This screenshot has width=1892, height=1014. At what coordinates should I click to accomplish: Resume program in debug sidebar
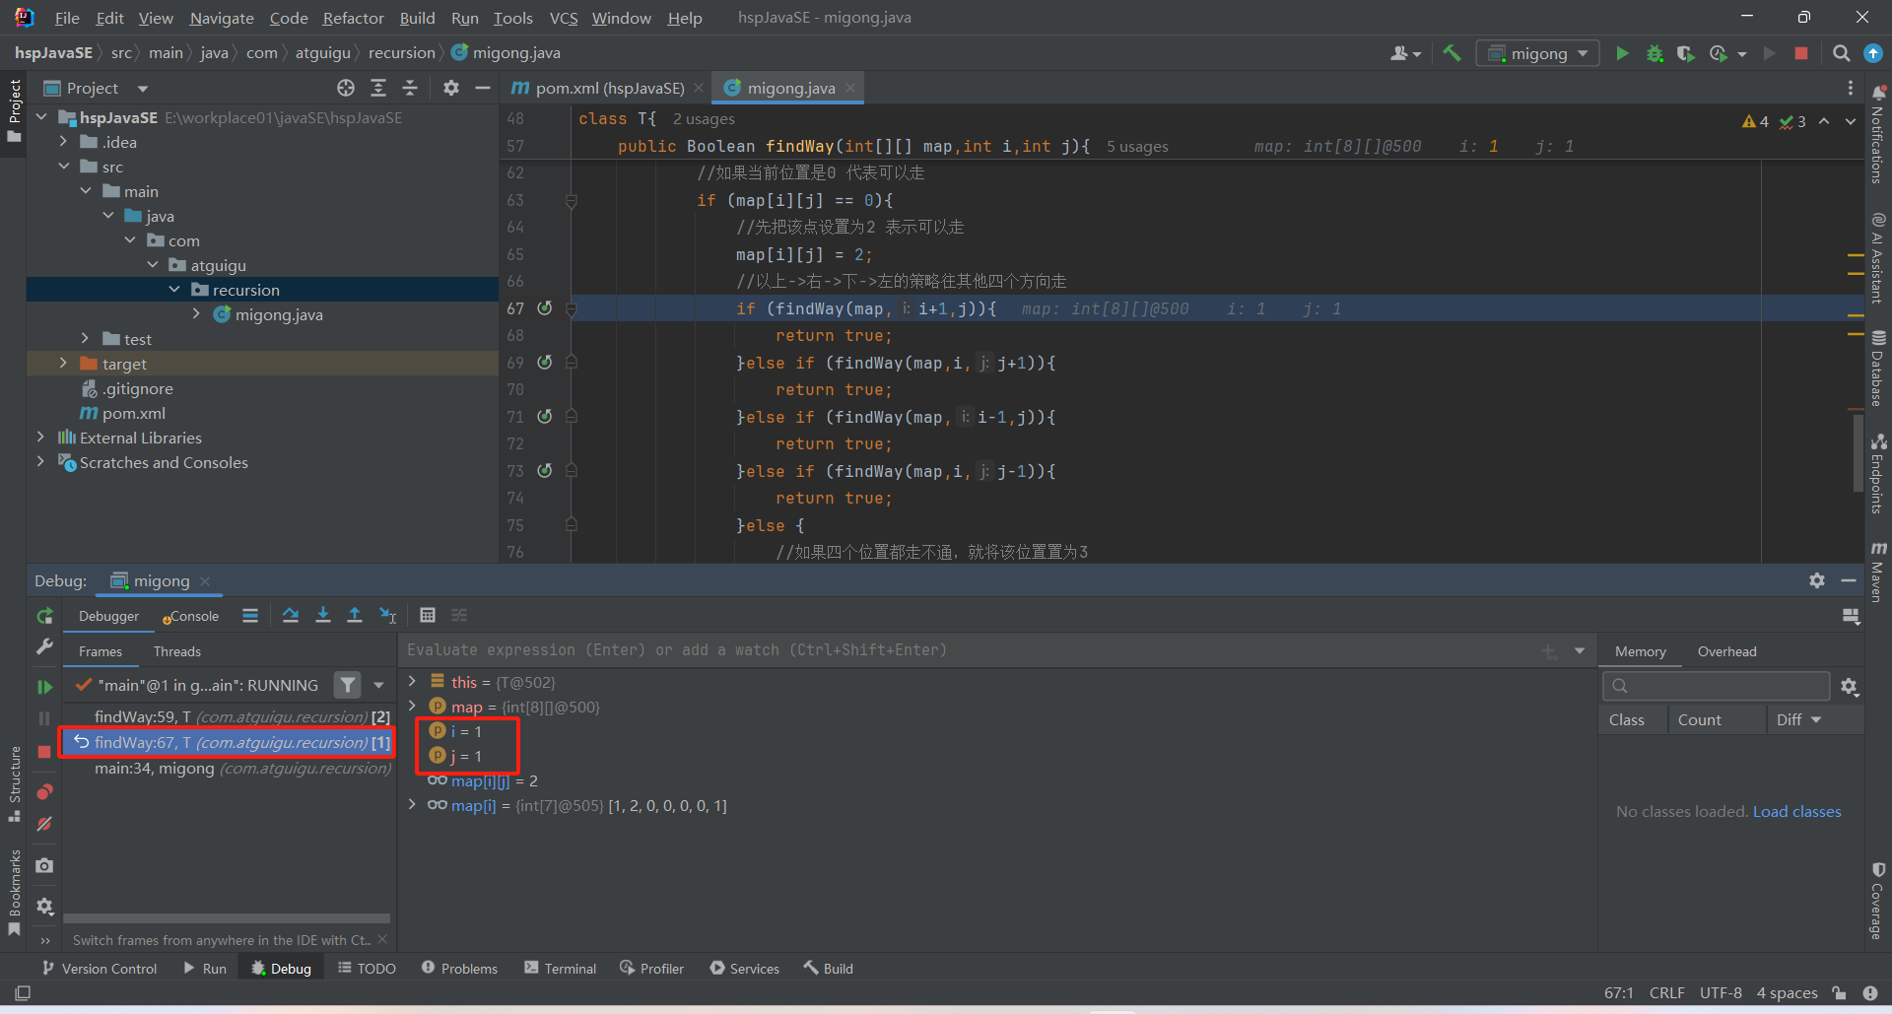tap(44, 687)
